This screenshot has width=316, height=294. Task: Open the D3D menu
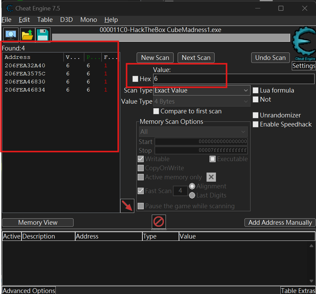(66, 20)
